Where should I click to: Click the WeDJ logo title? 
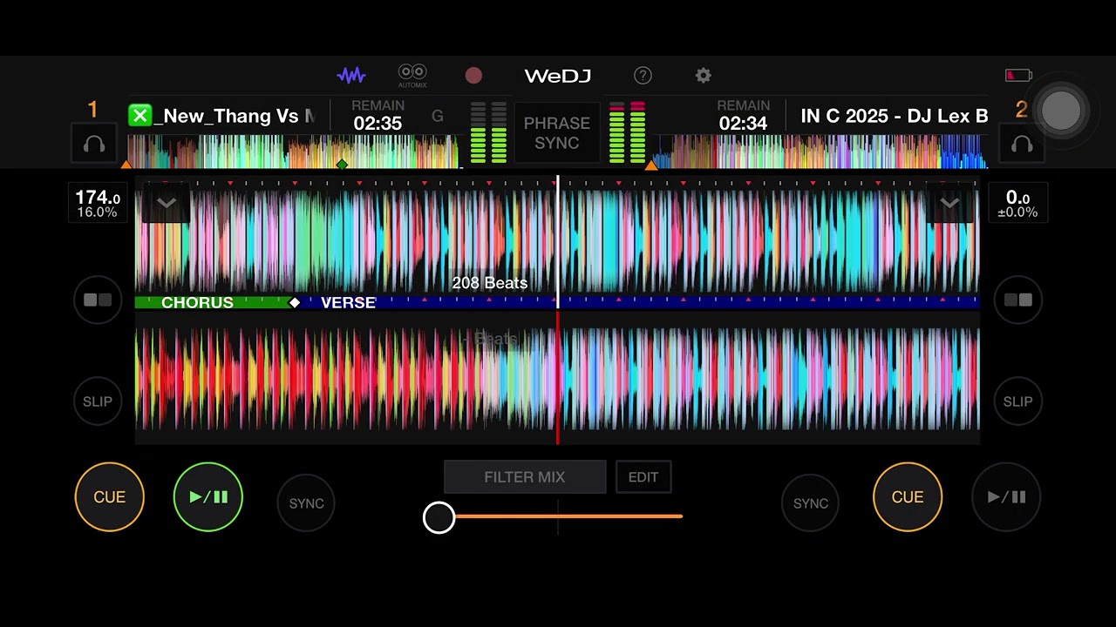(558, 76)
